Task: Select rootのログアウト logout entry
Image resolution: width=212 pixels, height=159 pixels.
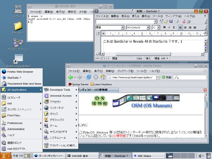Action: coord(22,149)
